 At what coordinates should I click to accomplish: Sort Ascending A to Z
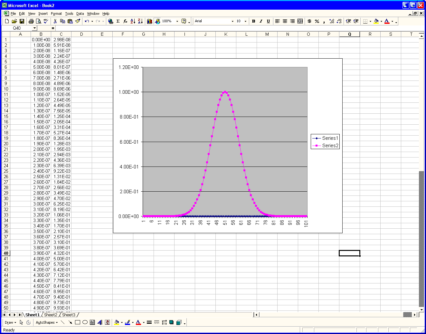tap(133, 21)
